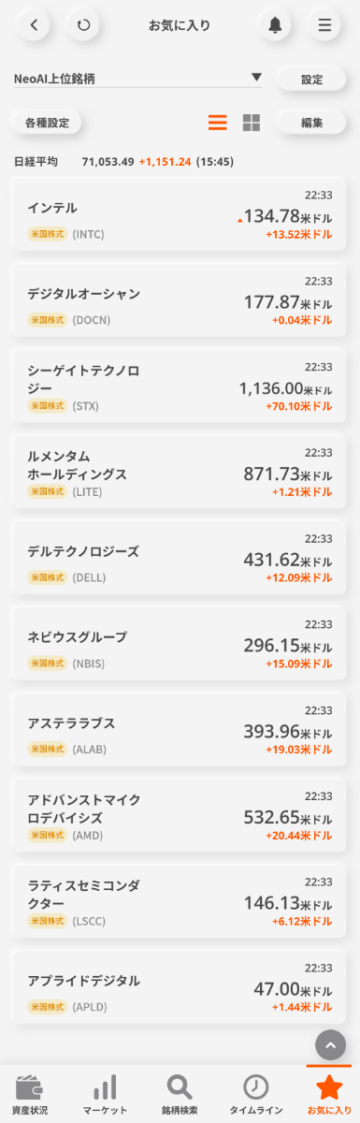Image resolution: width=360 pixels, height=1123 pixels.
Task: Expand the NeoAI上位銘柄 dropdown
Action: click(x=138, y=78)
